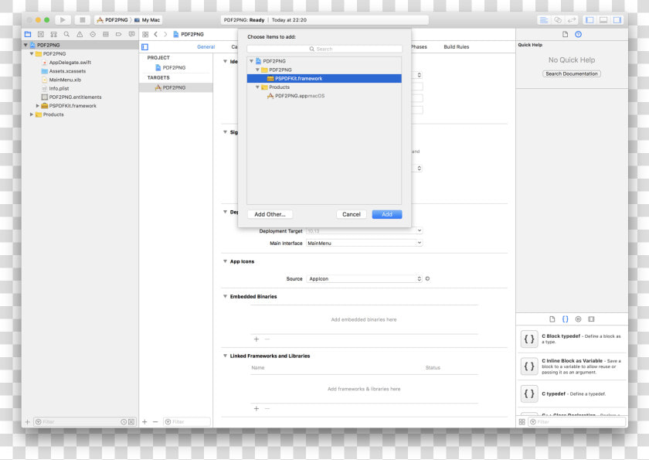Open the Source Control navigator

(40, 34)
